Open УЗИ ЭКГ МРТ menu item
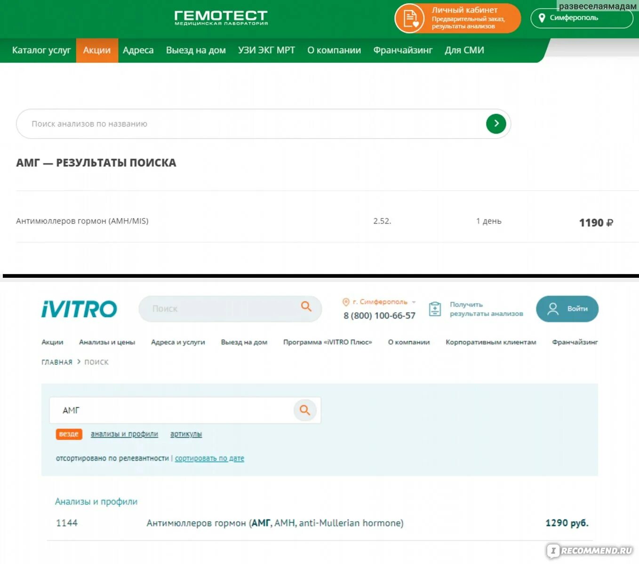639x564 pixels. point(266,50)
